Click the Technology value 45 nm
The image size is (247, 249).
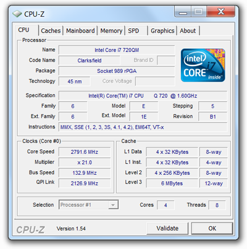[x=75, y=82]
